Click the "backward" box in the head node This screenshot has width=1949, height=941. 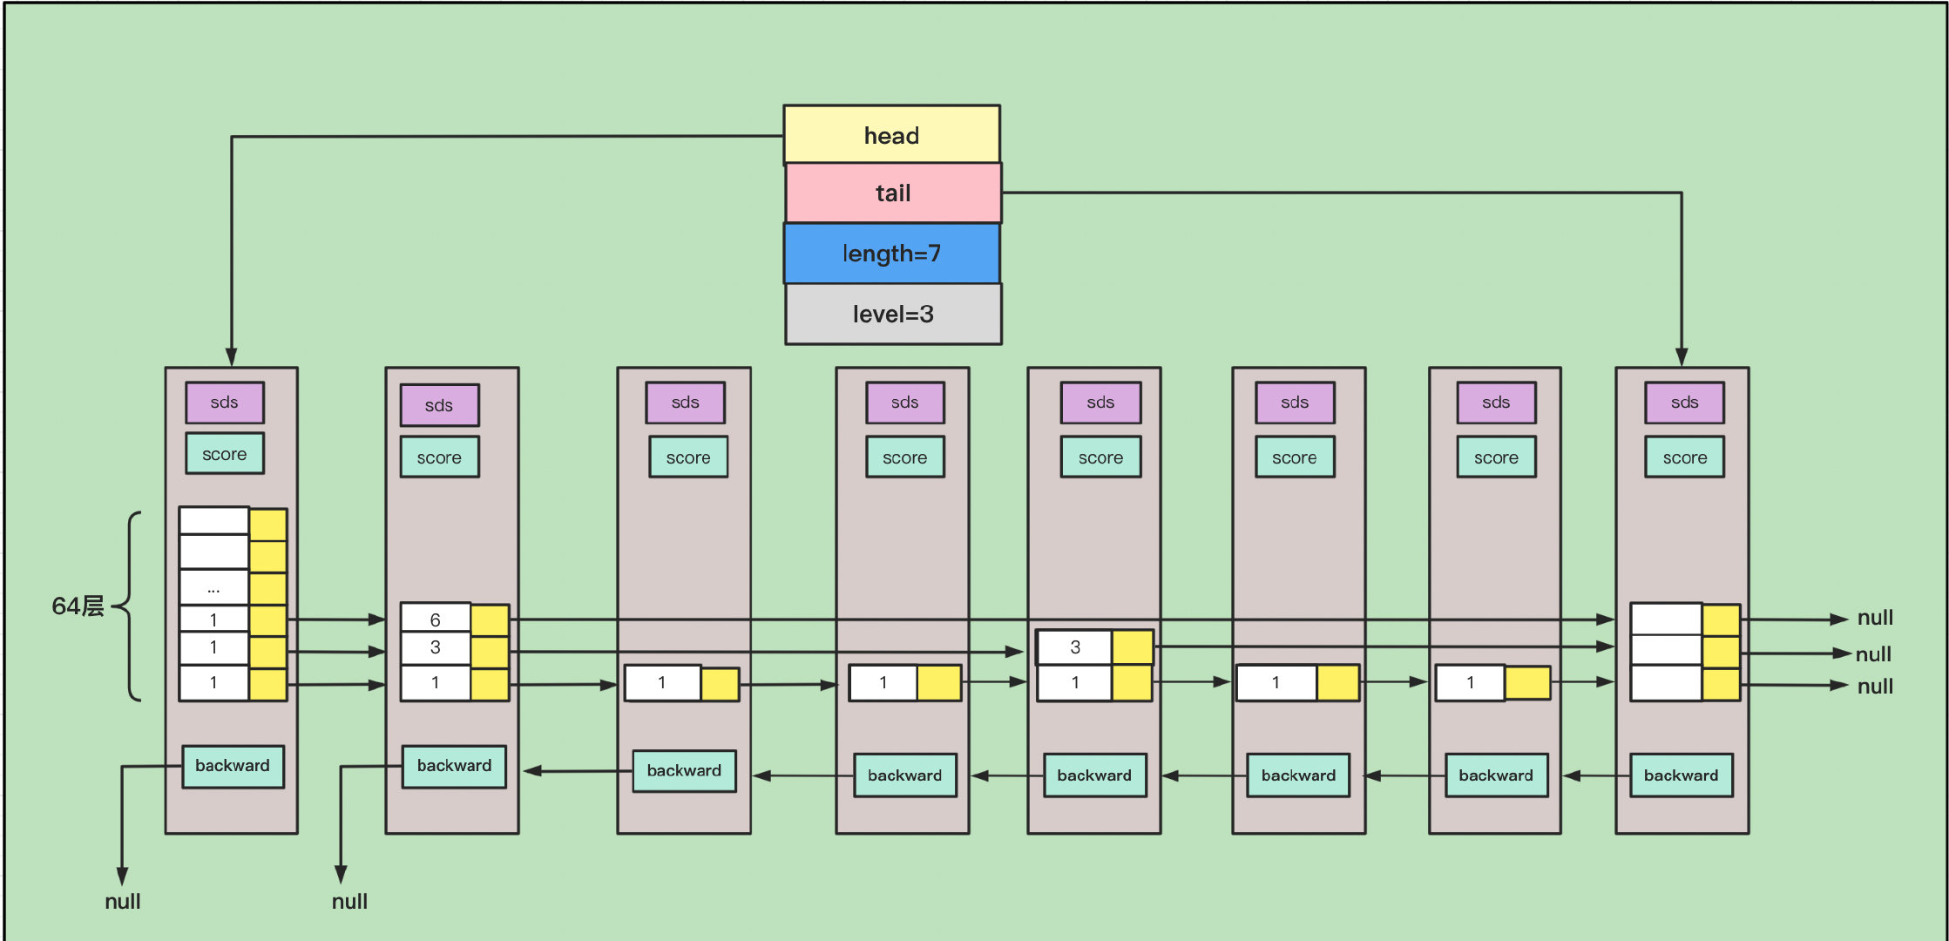click(x=233, y=767)
